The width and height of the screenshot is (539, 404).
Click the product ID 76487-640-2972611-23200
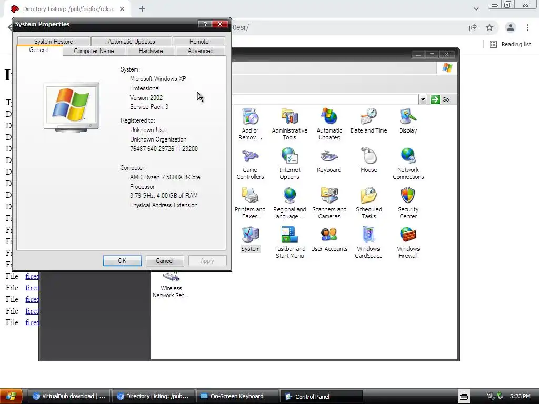[164, 149]
